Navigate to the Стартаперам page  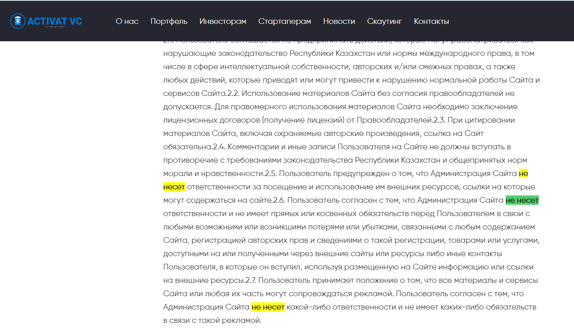pyautogui.click(x=285, y=21)
